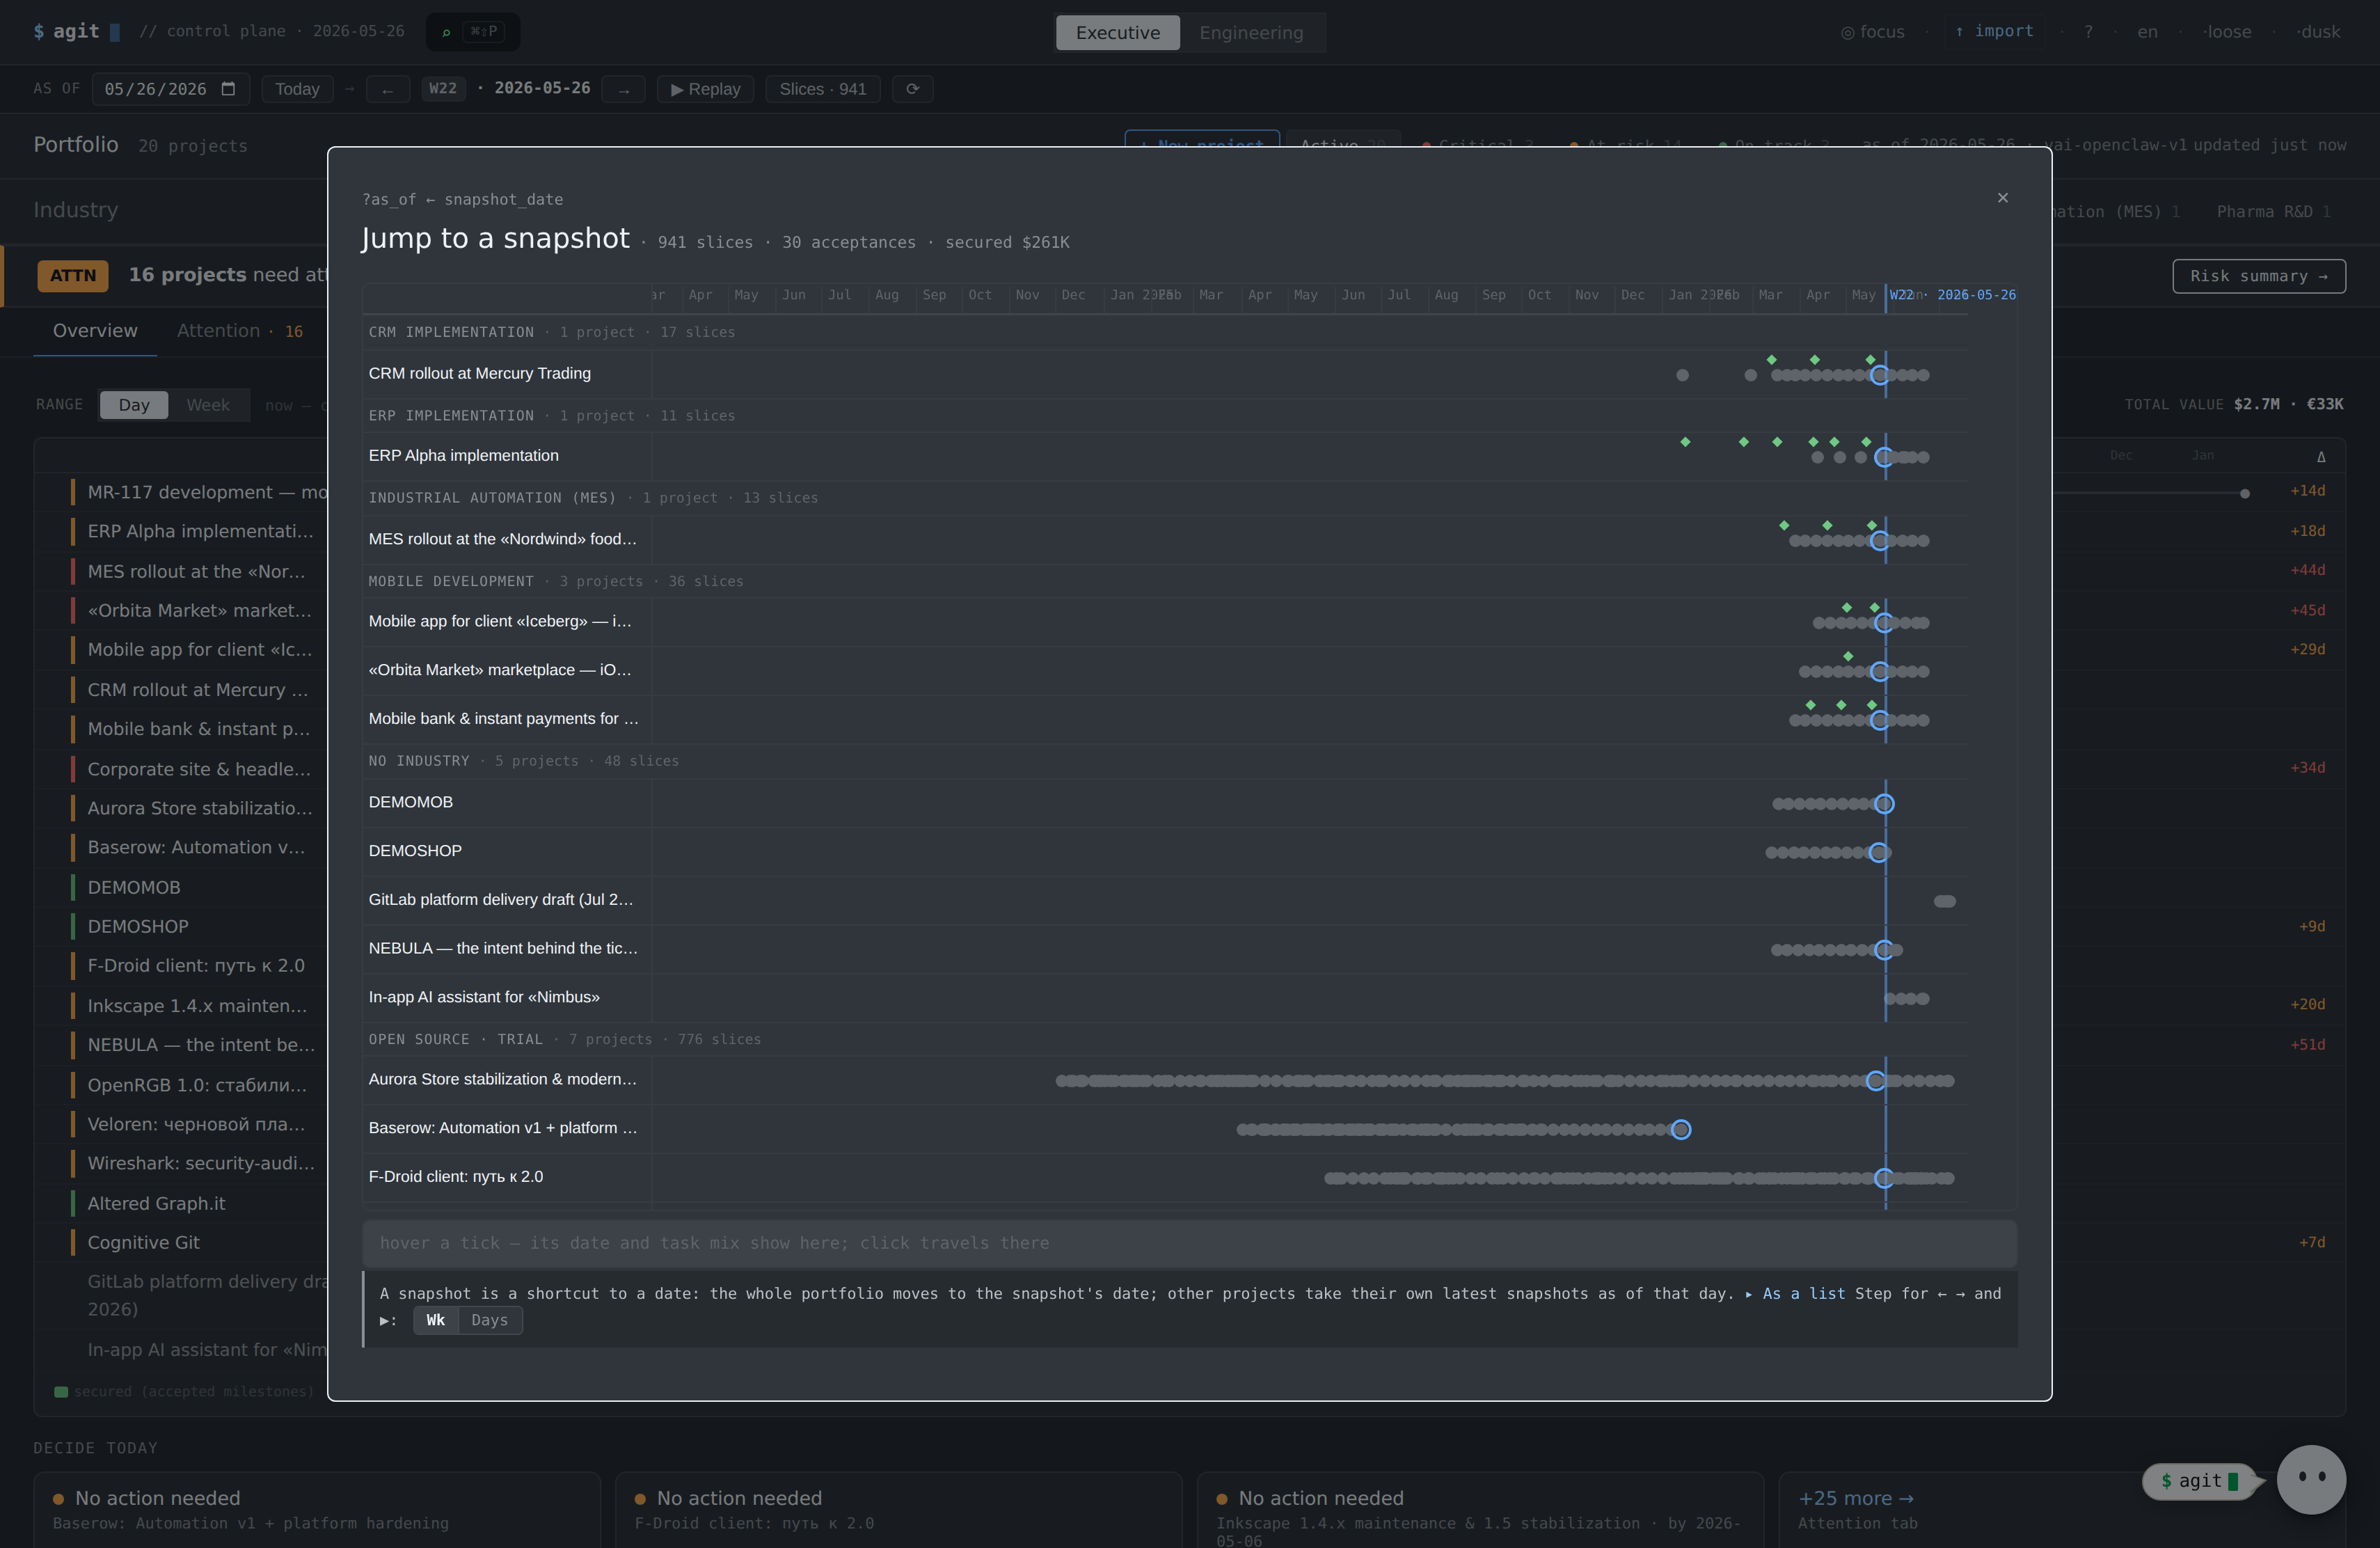The width and height of the screenshot is (2380, 1548).
Task: Open Altered Graph.it in the portfolio list
Action: click(x=157, y=1203)
